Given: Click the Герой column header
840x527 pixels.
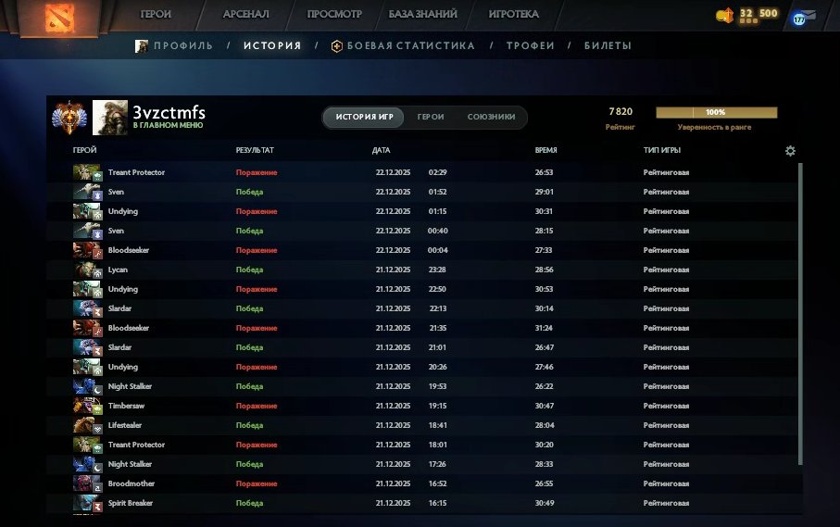Looking at the screenshot, I should click(84, 150).
